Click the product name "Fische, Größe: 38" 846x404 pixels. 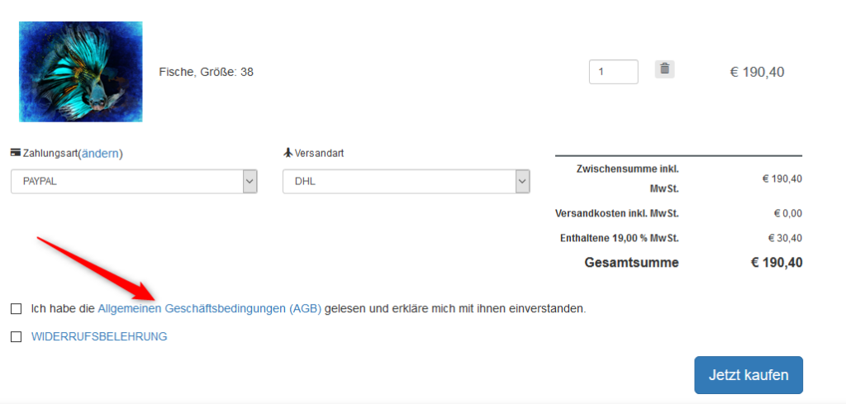point(206,72)
